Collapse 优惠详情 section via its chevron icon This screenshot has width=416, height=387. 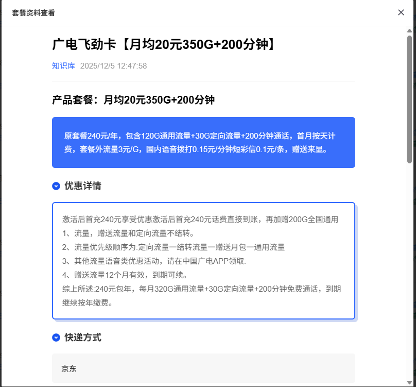[x=56, y=186]
